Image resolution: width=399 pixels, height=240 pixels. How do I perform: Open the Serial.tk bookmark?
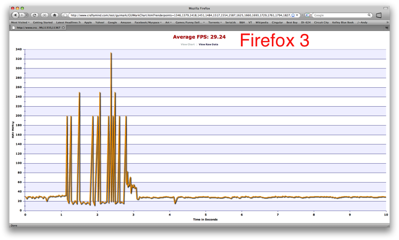click(230, 22)
